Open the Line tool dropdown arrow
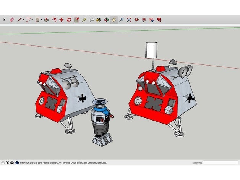This screenshot has height=180, width=240. 23,20
